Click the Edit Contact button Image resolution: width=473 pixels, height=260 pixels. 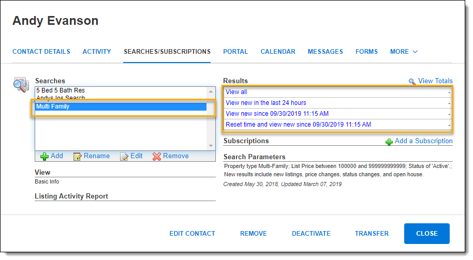pos(193,234)
